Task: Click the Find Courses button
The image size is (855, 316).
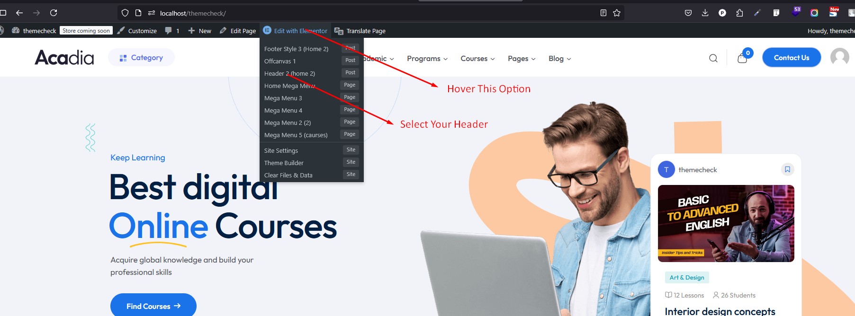Action: pos(153,306)
